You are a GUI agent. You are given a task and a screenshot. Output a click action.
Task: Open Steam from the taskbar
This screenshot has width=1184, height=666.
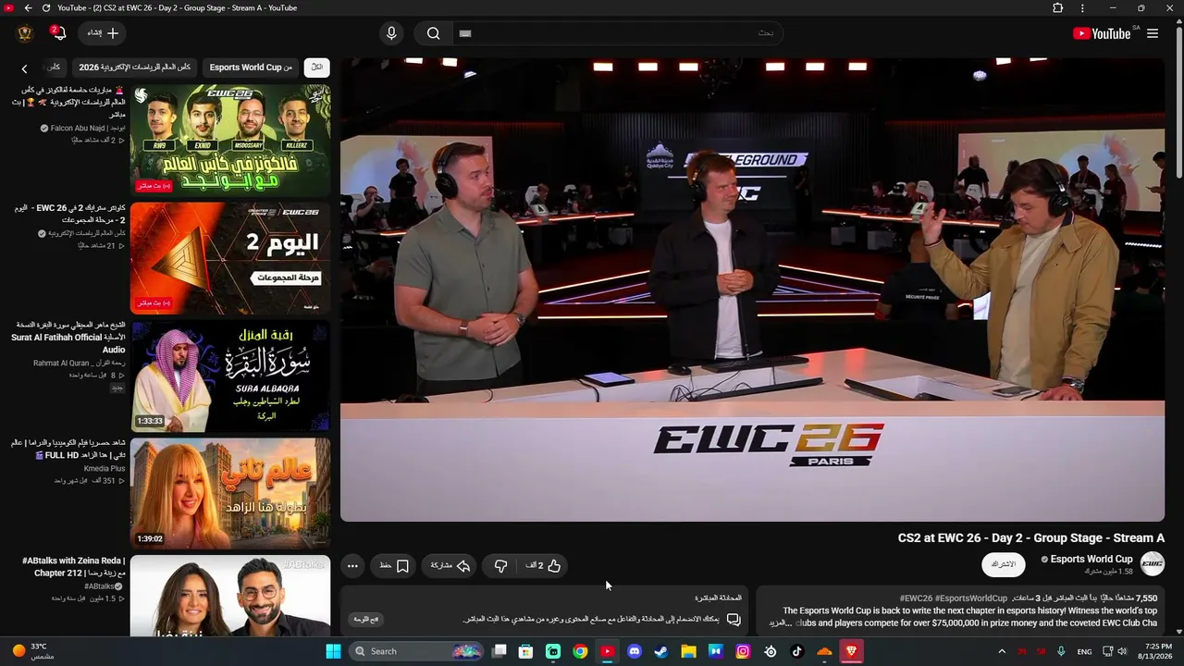661,651
